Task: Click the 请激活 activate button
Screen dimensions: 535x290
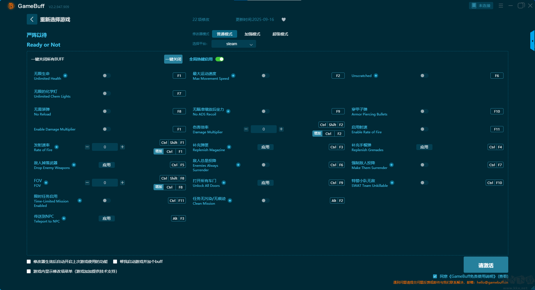Action: (x=486, y=265)
